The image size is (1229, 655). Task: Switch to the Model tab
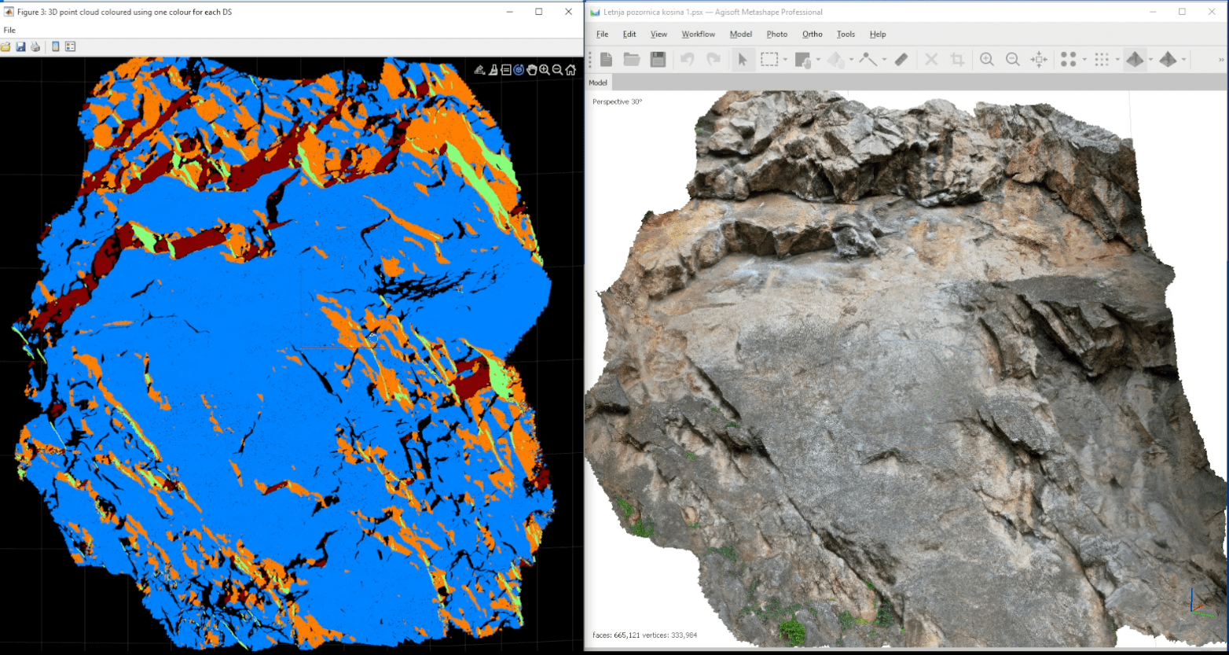click(598, 83)
